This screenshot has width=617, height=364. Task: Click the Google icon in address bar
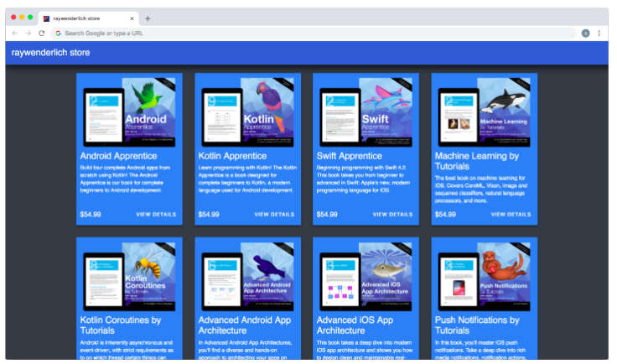58,34
